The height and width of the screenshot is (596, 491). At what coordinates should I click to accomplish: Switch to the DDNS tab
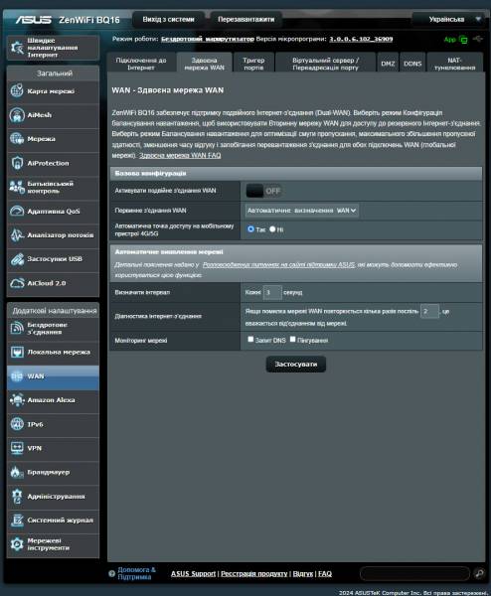coord(412,64)
